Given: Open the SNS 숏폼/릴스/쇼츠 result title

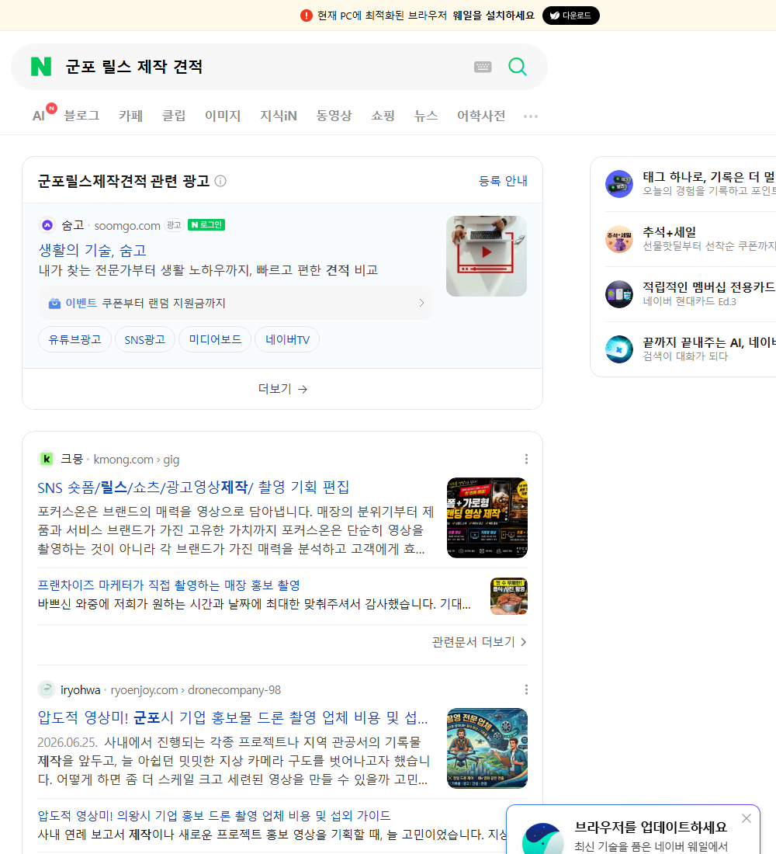Looking at the screenshot, I should point(193,487).
